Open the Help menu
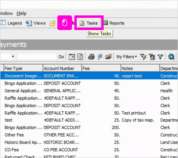 click(21, 13)
